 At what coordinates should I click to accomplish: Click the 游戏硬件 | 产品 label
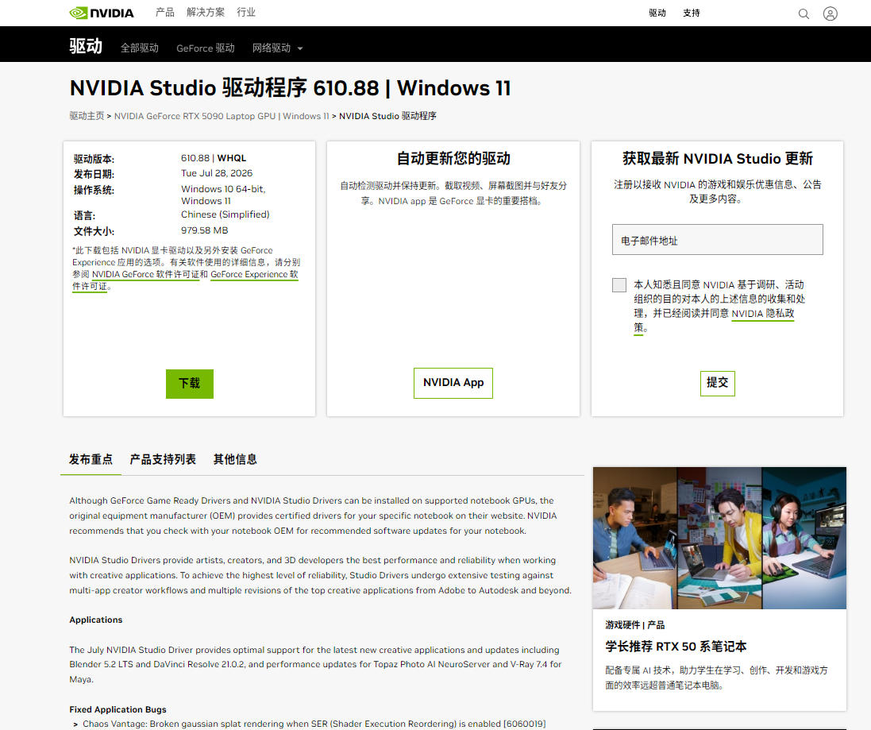[x=635, y=625]
